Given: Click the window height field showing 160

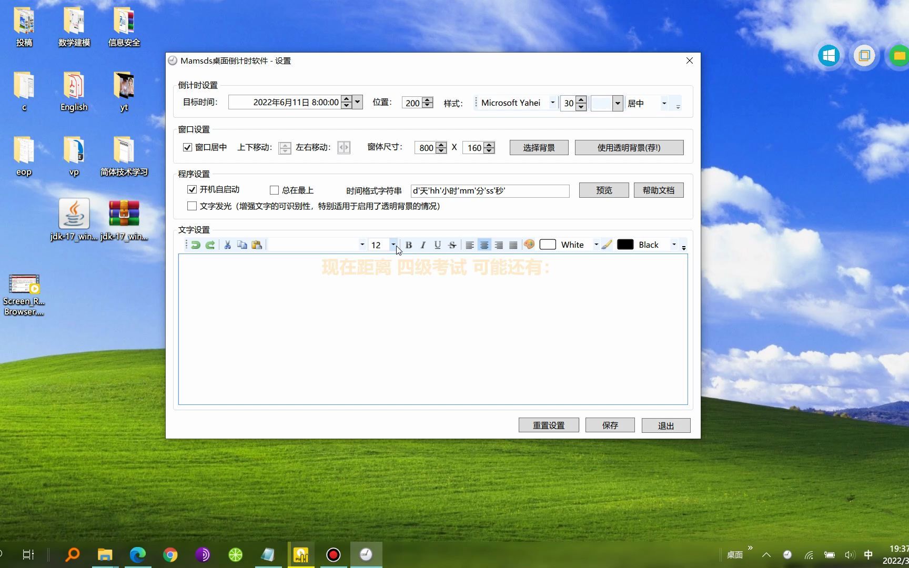Looking at the screenshot, I should [473, 148].
